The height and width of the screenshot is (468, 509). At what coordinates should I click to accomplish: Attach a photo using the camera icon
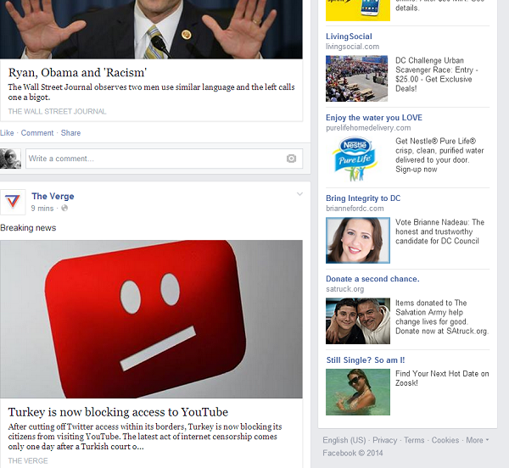click(291, 159)
